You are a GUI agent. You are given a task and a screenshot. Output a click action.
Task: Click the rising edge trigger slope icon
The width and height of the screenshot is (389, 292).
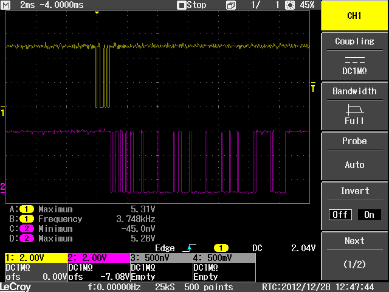189,248
